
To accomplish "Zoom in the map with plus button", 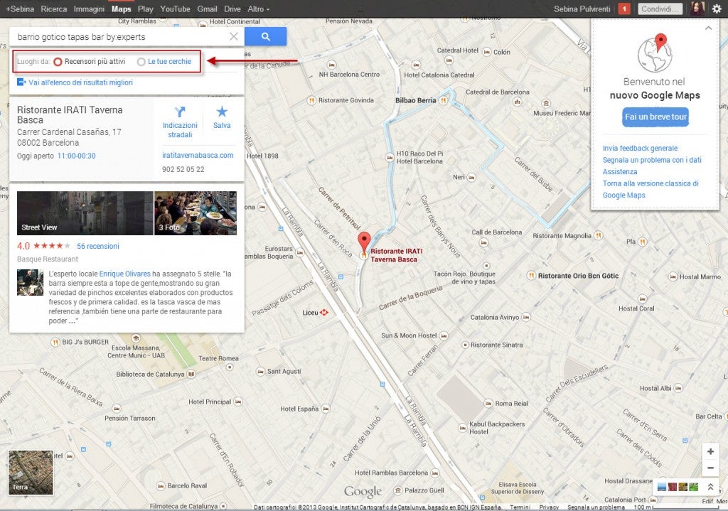I will [x=710, y=451].
